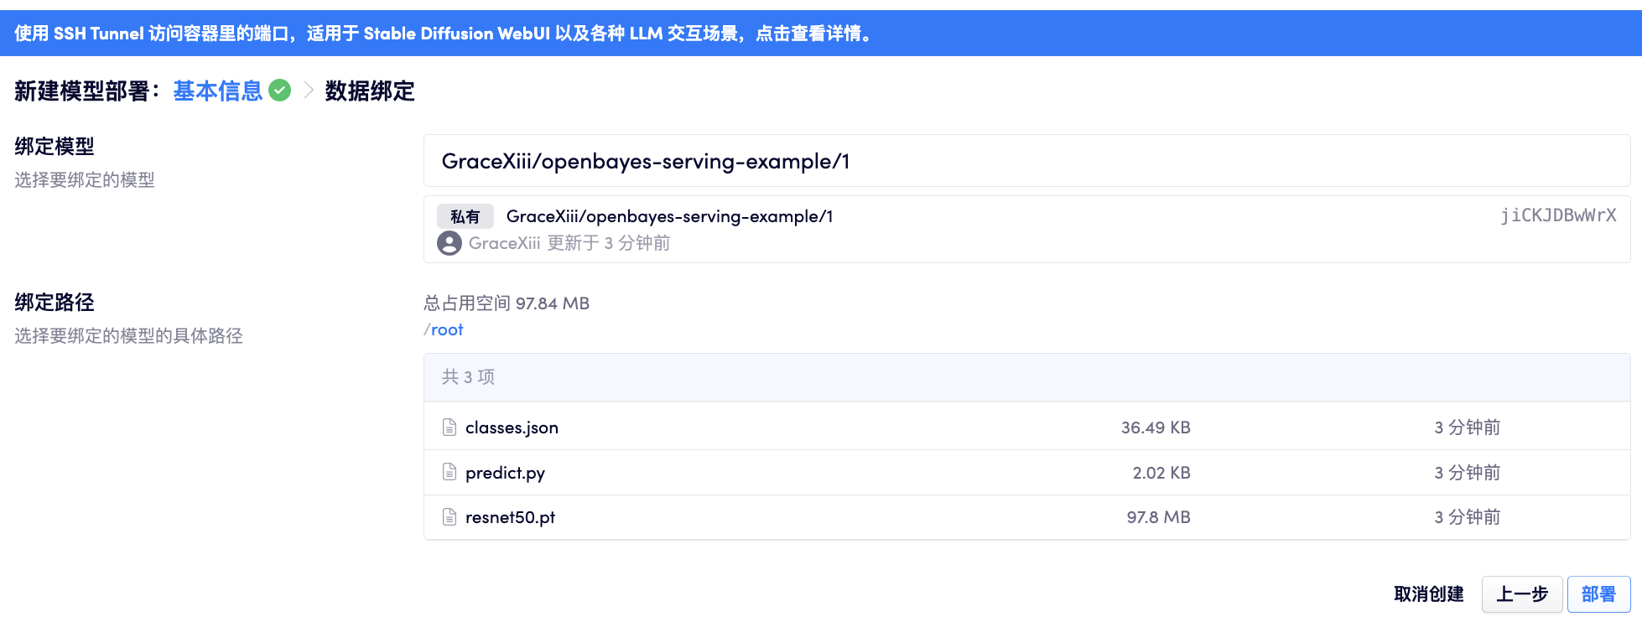1642x627 pixels.
Task: Click the 部署 deploy button
Action: (1598, 594)
